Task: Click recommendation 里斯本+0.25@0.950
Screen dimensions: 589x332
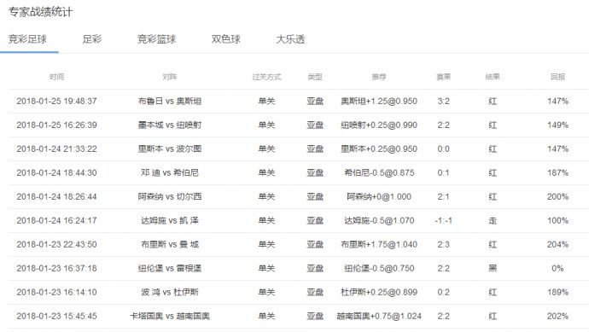Action: (379, 149)
